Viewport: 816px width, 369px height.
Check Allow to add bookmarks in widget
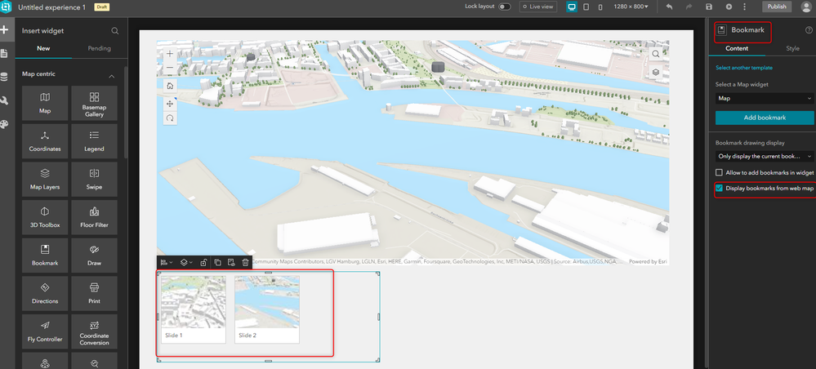[719, 172]
